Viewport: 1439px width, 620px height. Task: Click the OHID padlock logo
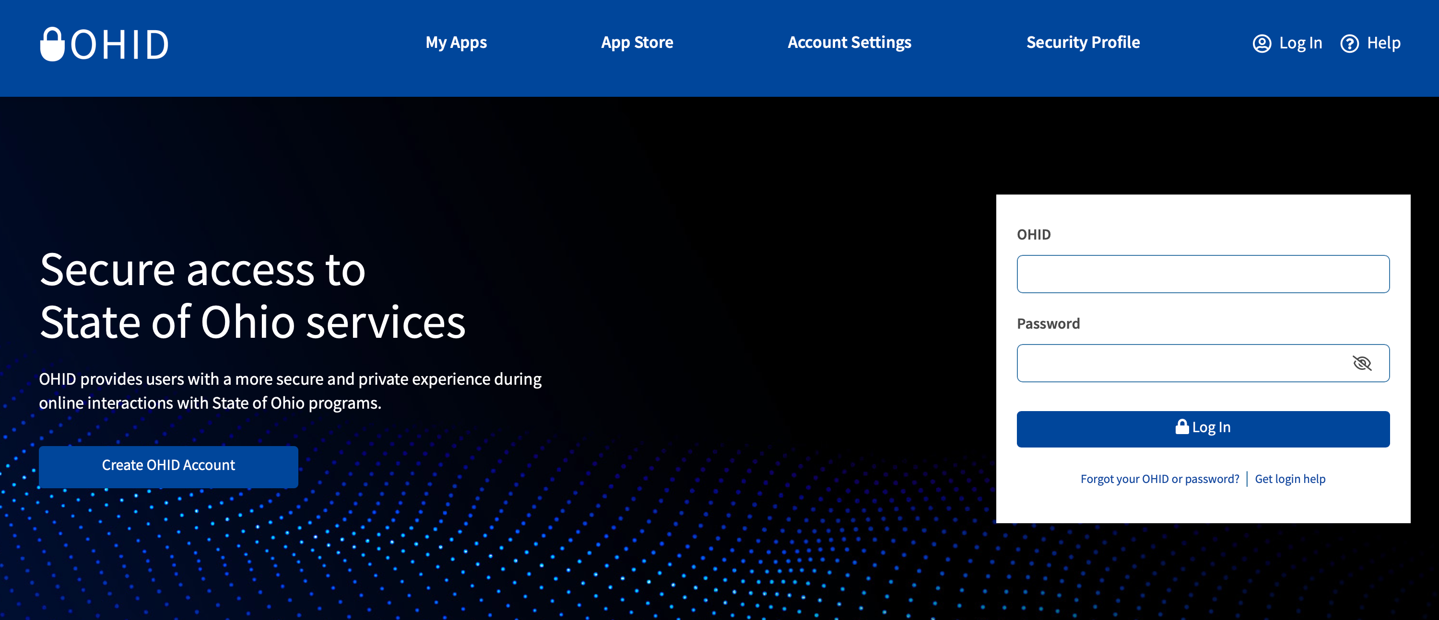pyautogui.click(x=104, y=44)
